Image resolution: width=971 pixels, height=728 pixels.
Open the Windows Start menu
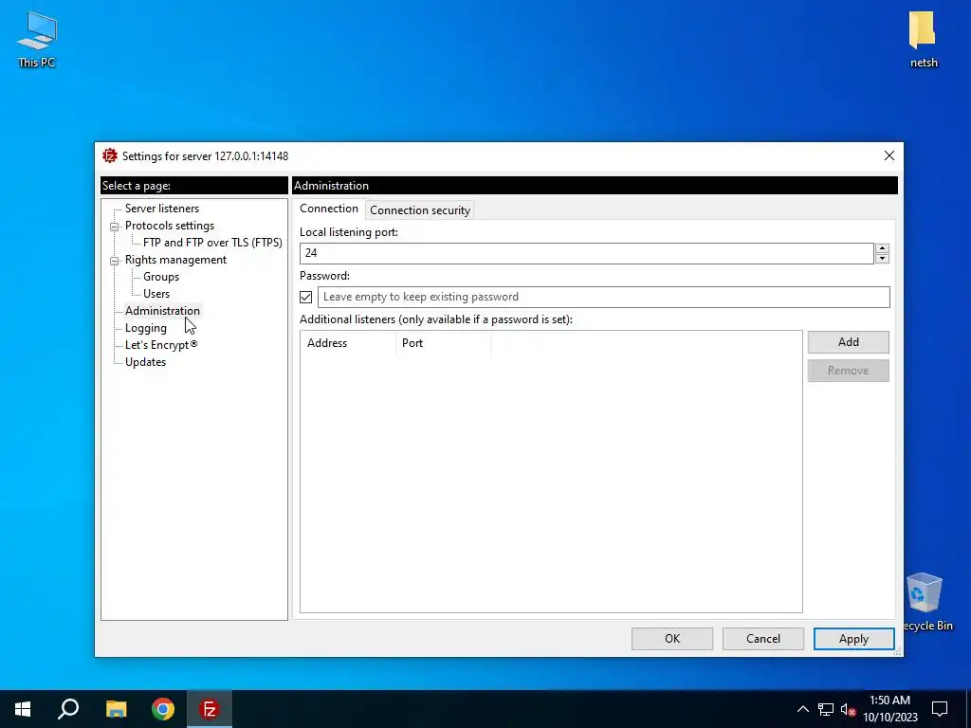[x=23, y=709]
